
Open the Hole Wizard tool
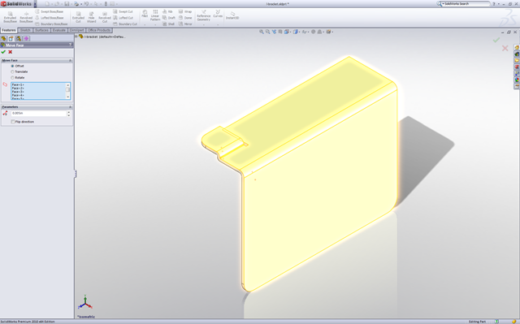[91, 17]
